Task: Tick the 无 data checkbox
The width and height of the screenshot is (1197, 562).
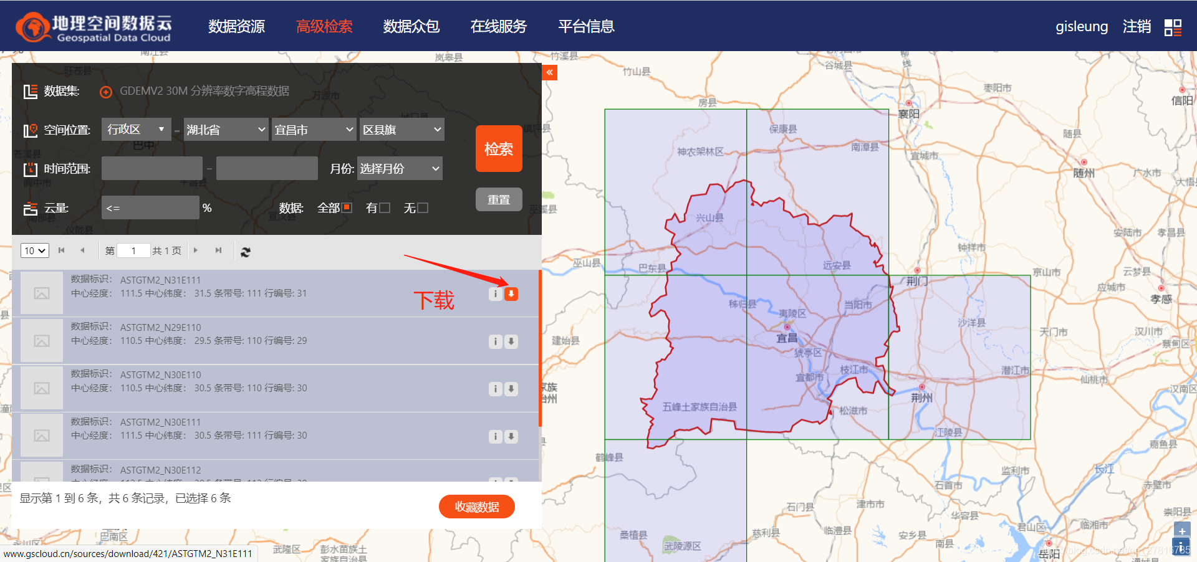Action: (x=423, y=208)
